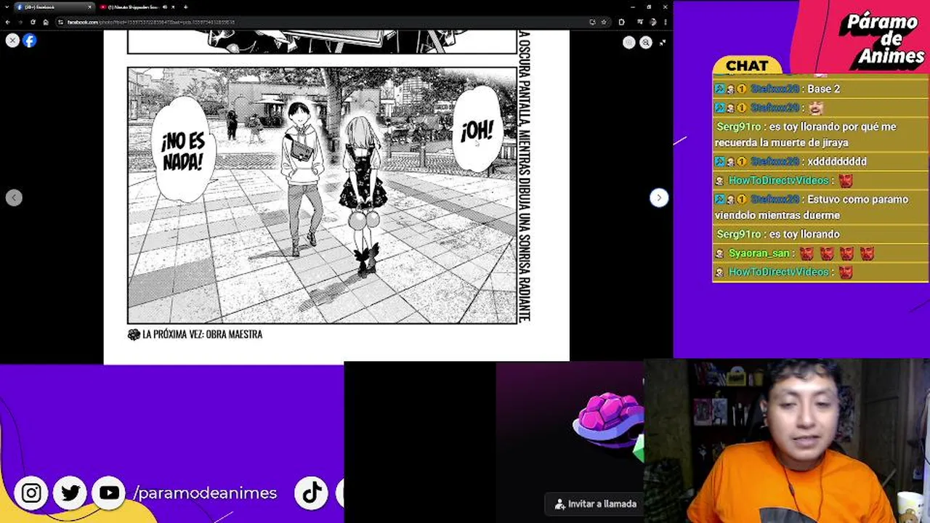Click the 'xdddddddd' chat message
The height and width of the screenshot is (523, 930).
(820, 161)
